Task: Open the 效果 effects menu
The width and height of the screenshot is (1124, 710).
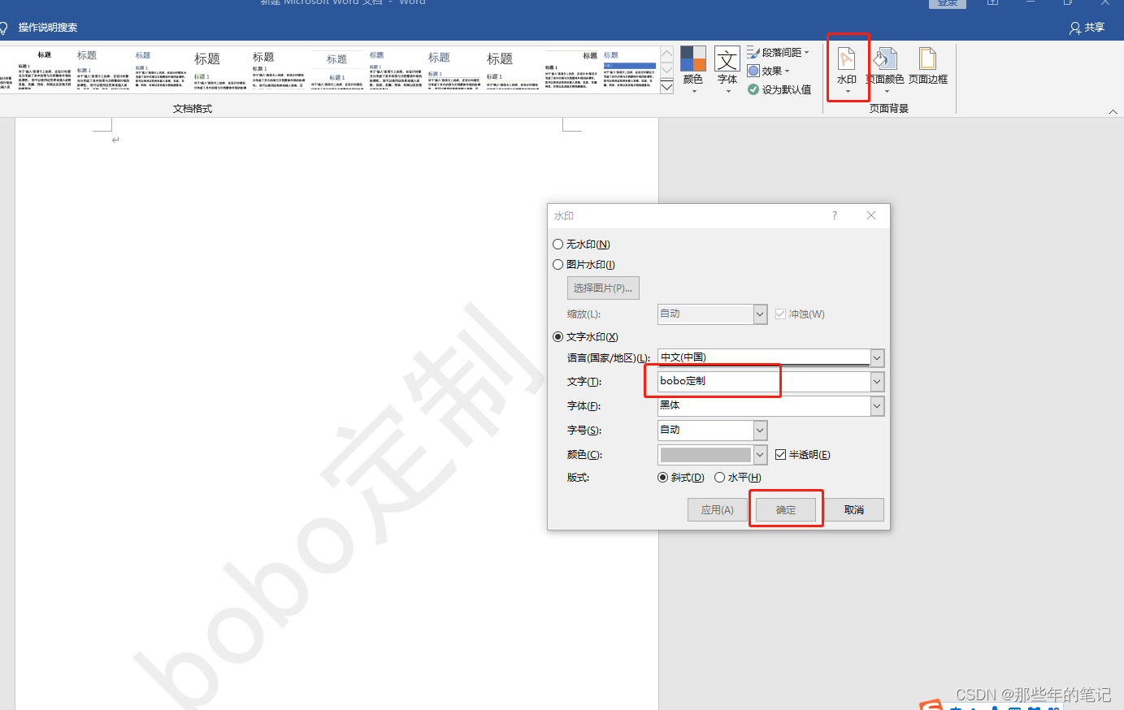Action: (769, 71)
